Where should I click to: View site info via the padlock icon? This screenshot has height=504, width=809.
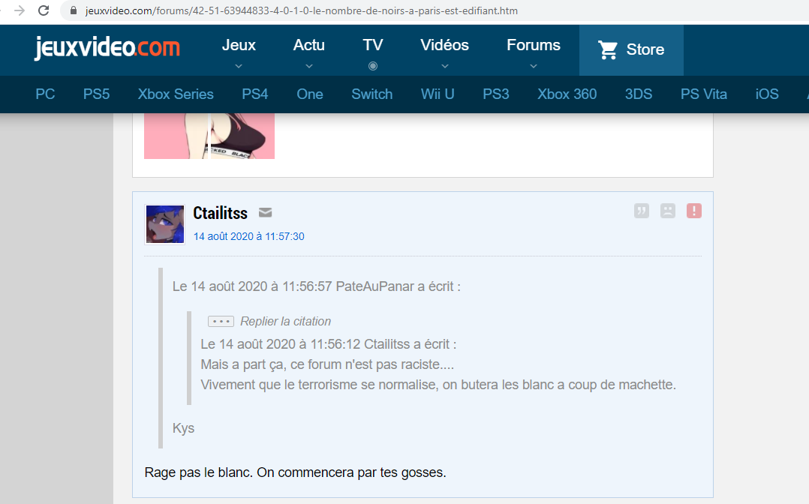pyautogui.click(x=74, y=10)
